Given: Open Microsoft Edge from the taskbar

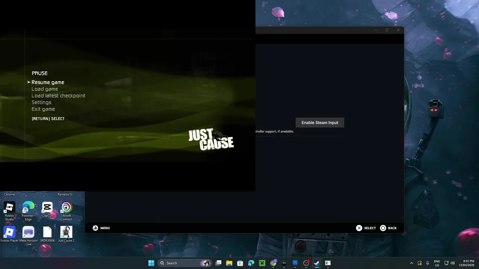Looking at the screenshot, I should click(x=251, y=263).
